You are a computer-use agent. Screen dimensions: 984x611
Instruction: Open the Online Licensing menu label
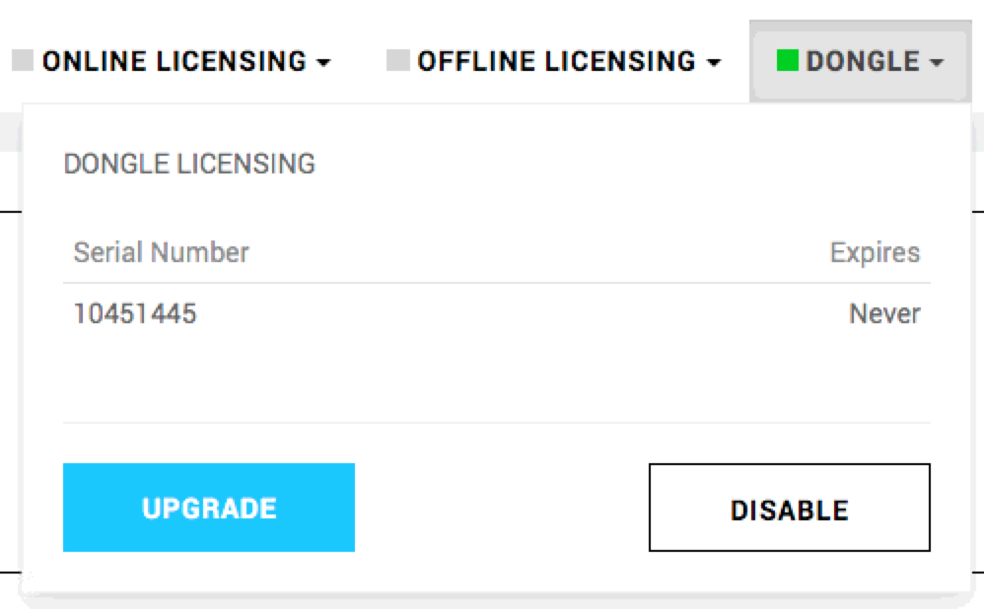pos(175,61)
